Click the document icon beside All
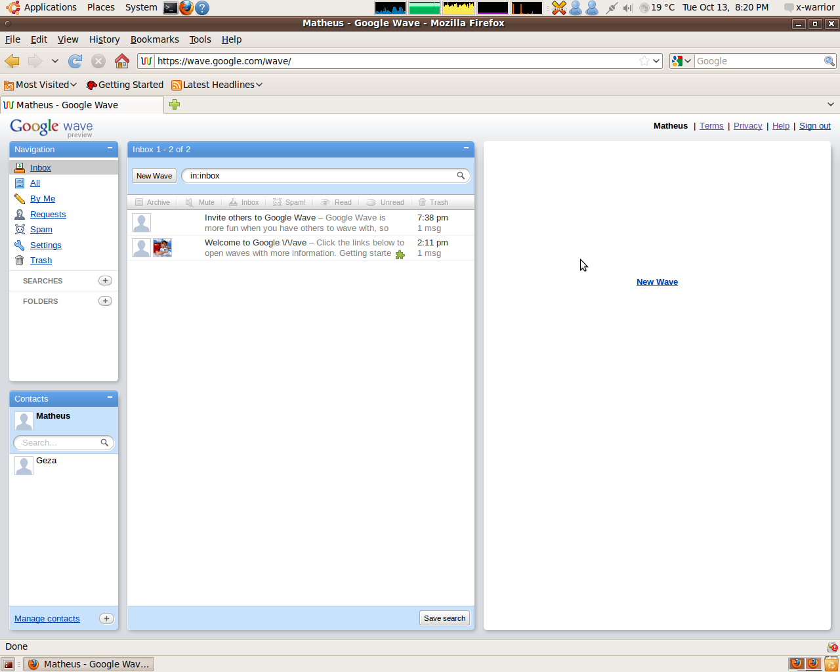The image size is (840, 672). click(x=20, y=183)
